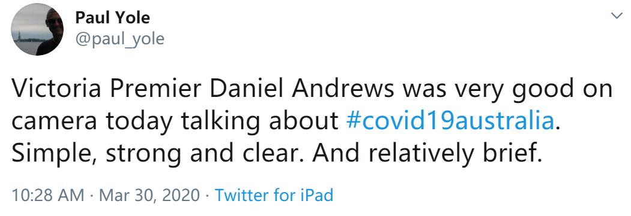
Task: Open the 10:28 AM timestamp
Action: coord(48,195)
